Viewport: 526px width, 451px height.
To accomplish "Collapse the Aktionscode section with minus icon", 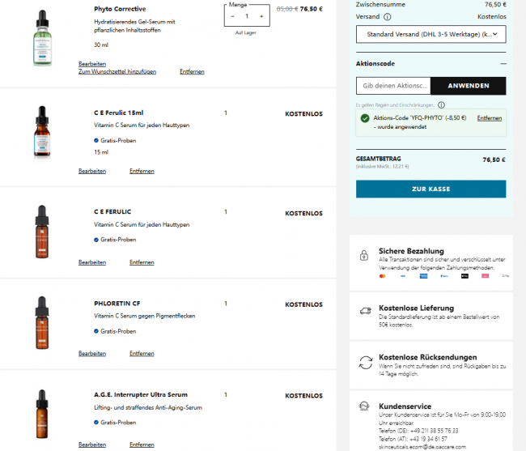I will (x=503, y=63).
